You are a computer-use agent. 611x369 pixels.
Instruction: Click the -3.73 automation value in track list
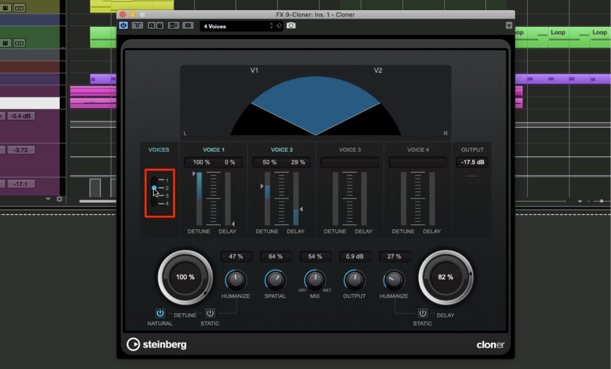tap(21, 150)
